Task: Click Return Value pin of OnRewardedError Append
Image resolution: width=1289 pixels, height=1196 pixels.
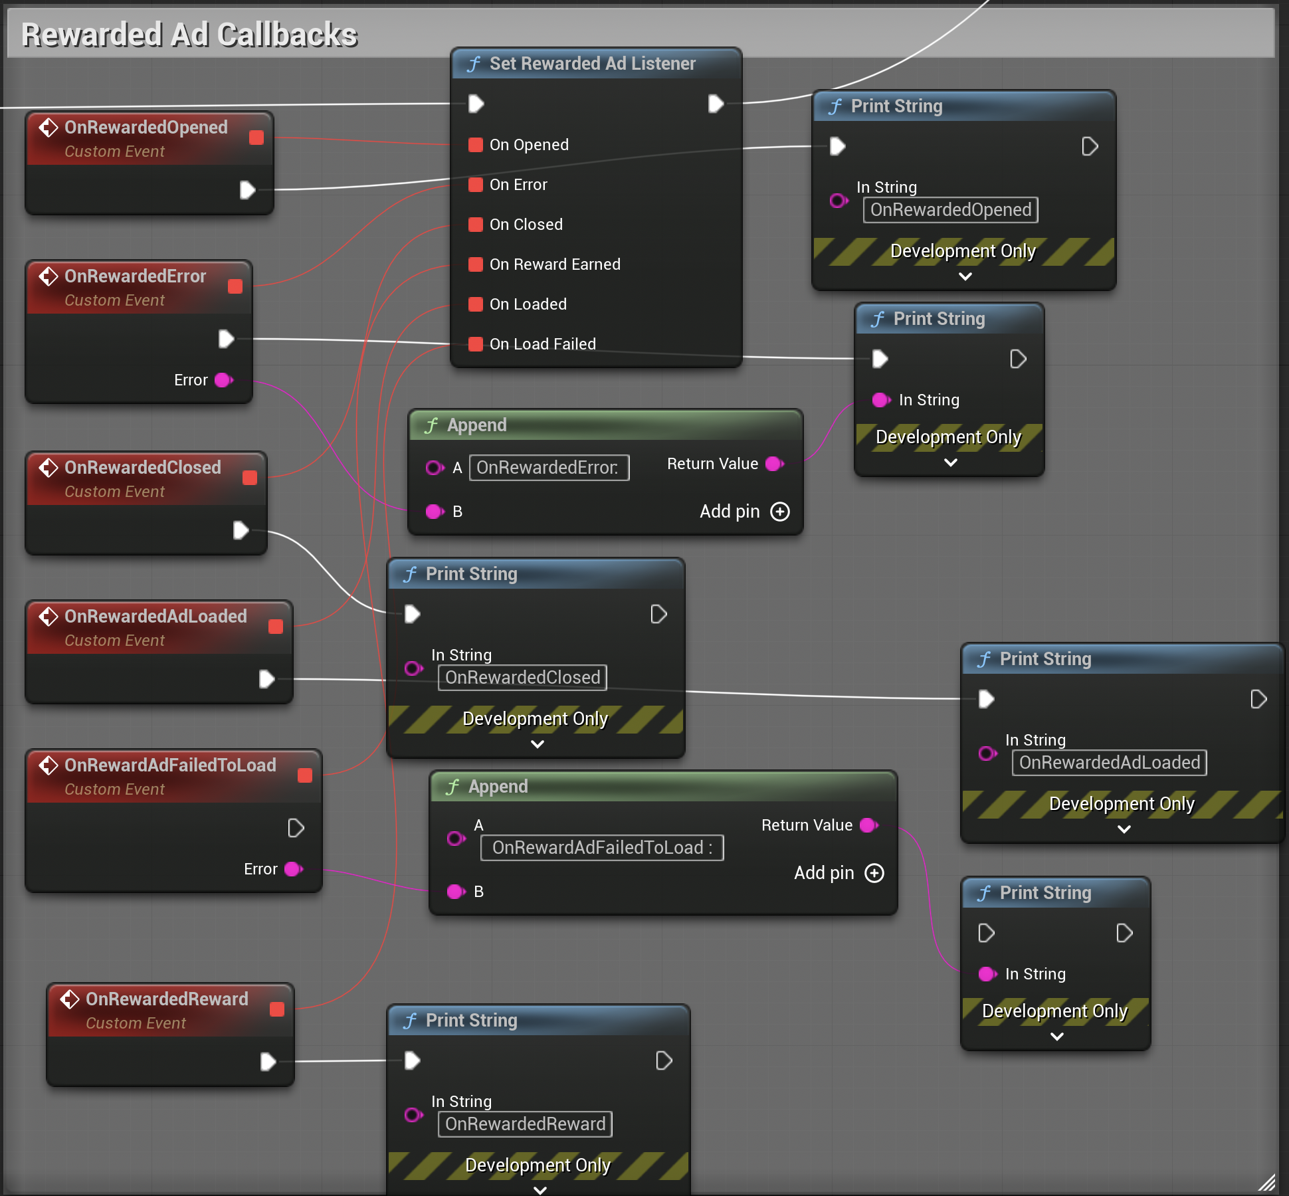Action: point(775,464)
